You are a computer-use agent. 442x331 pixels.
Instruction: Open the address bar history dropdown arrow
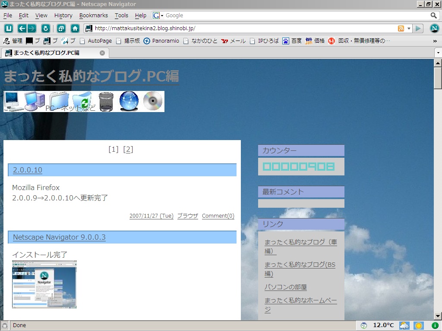[x=409, y=28]
